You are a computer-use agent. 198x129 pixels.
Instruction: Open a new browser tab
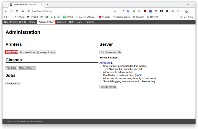click(x=47, y=5)
